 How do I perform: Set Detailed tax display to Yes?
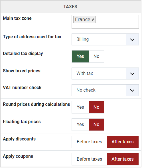coord(80,56)
